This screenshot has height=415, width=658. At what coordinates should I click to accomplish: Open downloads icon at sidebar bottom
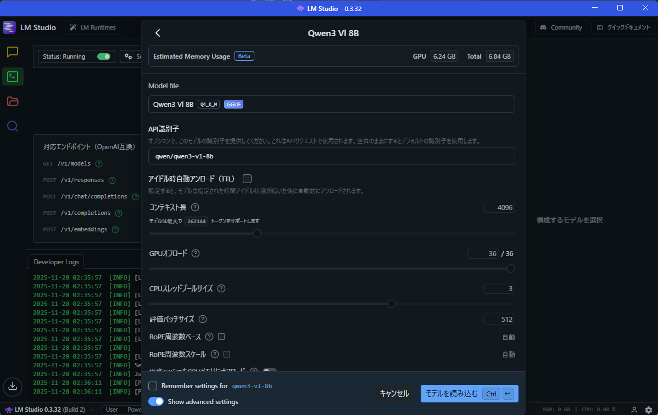click(x=13, y=386)
